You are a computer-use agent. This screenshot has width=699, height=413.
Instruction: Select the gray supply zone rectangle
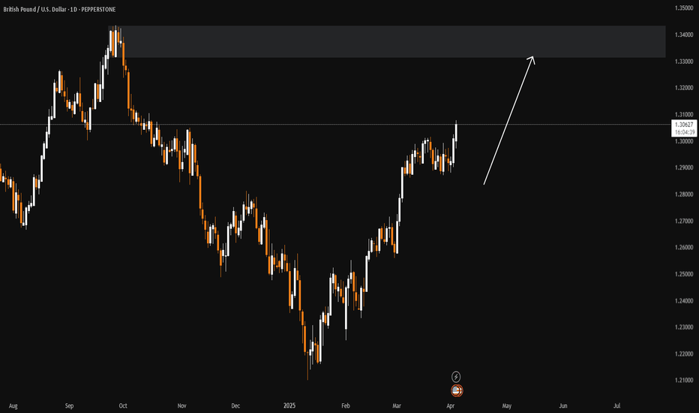(387, 41)
